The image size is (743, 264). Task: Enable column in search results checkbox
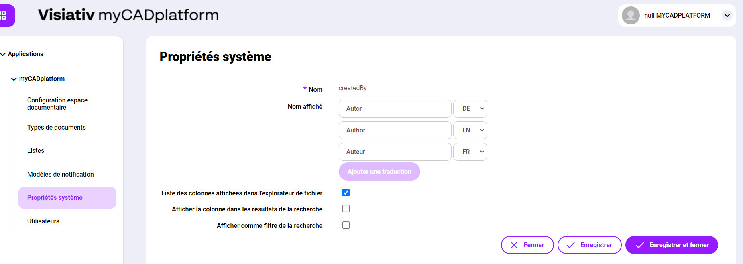346,209
